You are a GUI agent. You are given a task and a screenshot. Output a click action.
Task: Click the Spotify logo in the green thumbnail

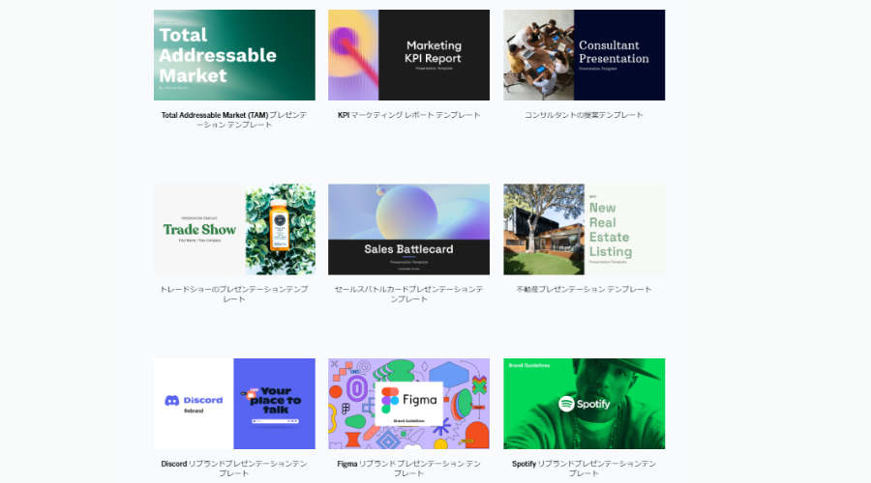pos(584,404)
